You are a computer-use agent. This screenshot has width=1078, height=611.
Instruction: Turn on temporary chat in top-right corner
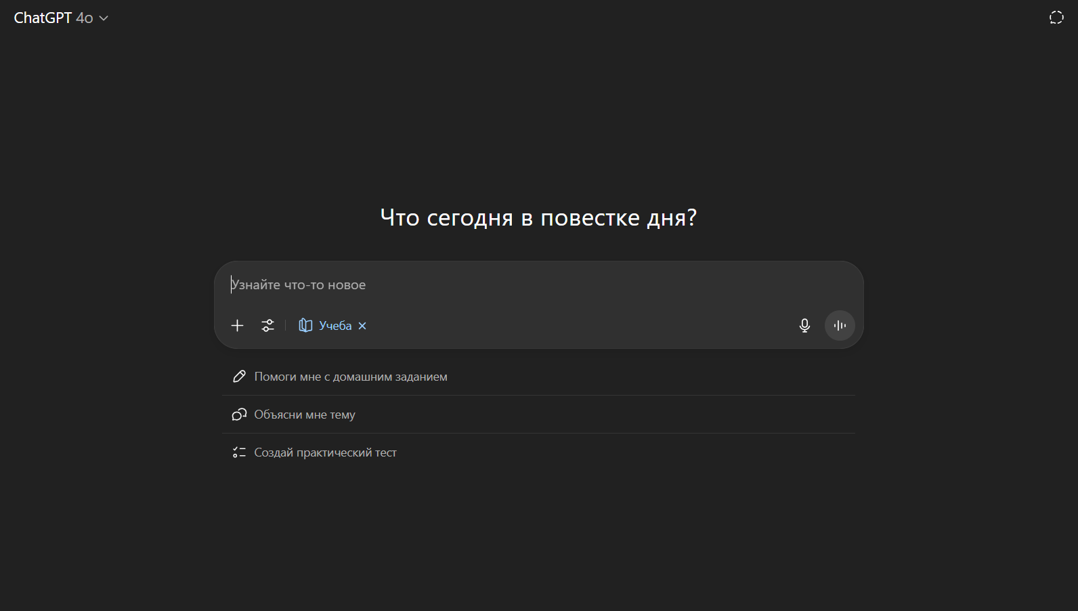(x=1056, y=18)
